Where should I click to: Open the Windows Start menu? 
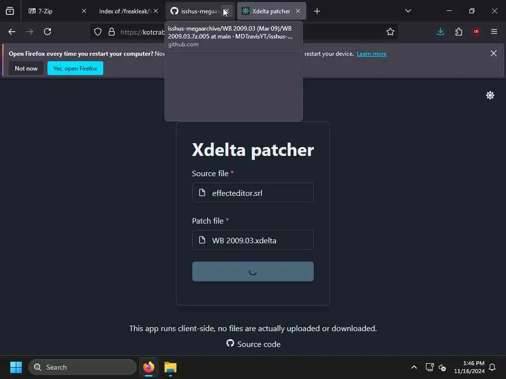[x=16, y=367]
